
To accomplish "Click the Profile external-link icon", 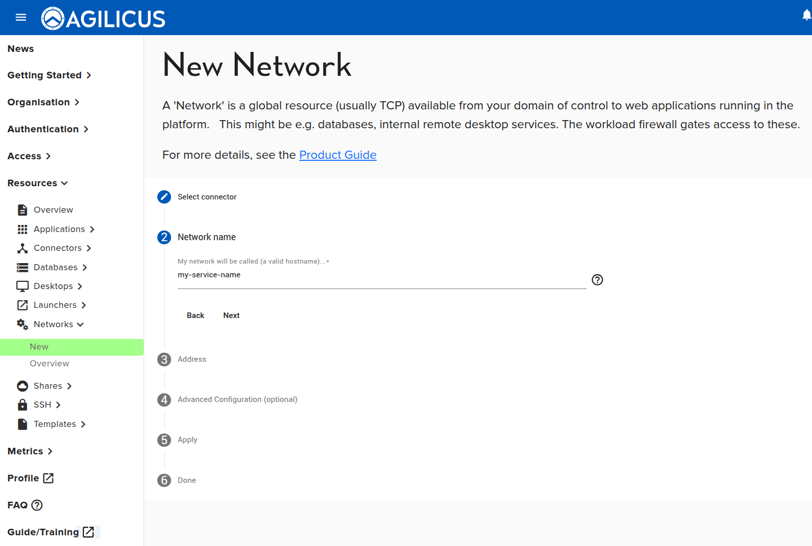I will (48, 478).
